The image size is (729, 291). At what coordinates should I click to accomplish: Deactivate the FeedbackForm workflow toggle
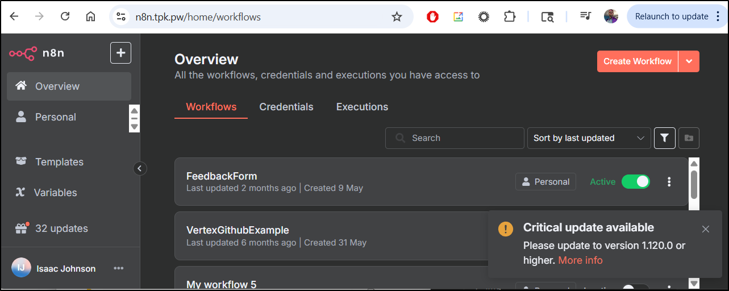[635, 182]
